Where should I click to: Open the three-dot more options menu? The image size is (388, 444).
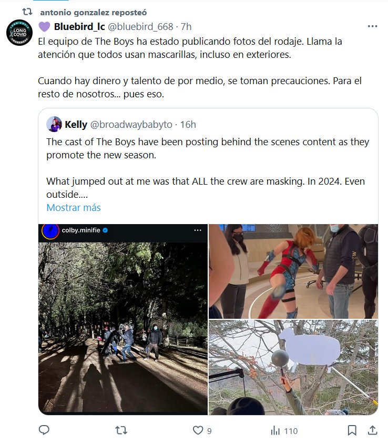[372, 26]
